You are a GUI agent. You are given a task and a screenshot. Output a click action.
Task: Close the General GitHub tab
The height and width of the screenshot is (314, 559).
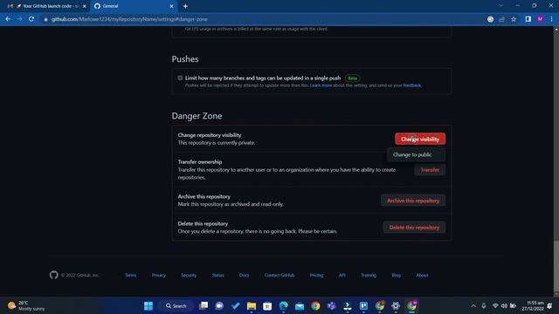click(x=171, y=6)
